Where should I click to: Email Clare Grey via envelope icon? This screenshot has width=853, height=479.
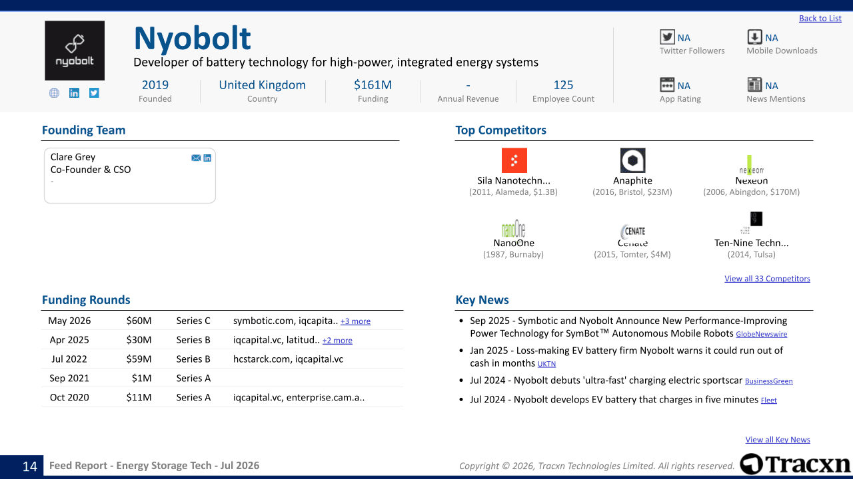coord(196,158)
